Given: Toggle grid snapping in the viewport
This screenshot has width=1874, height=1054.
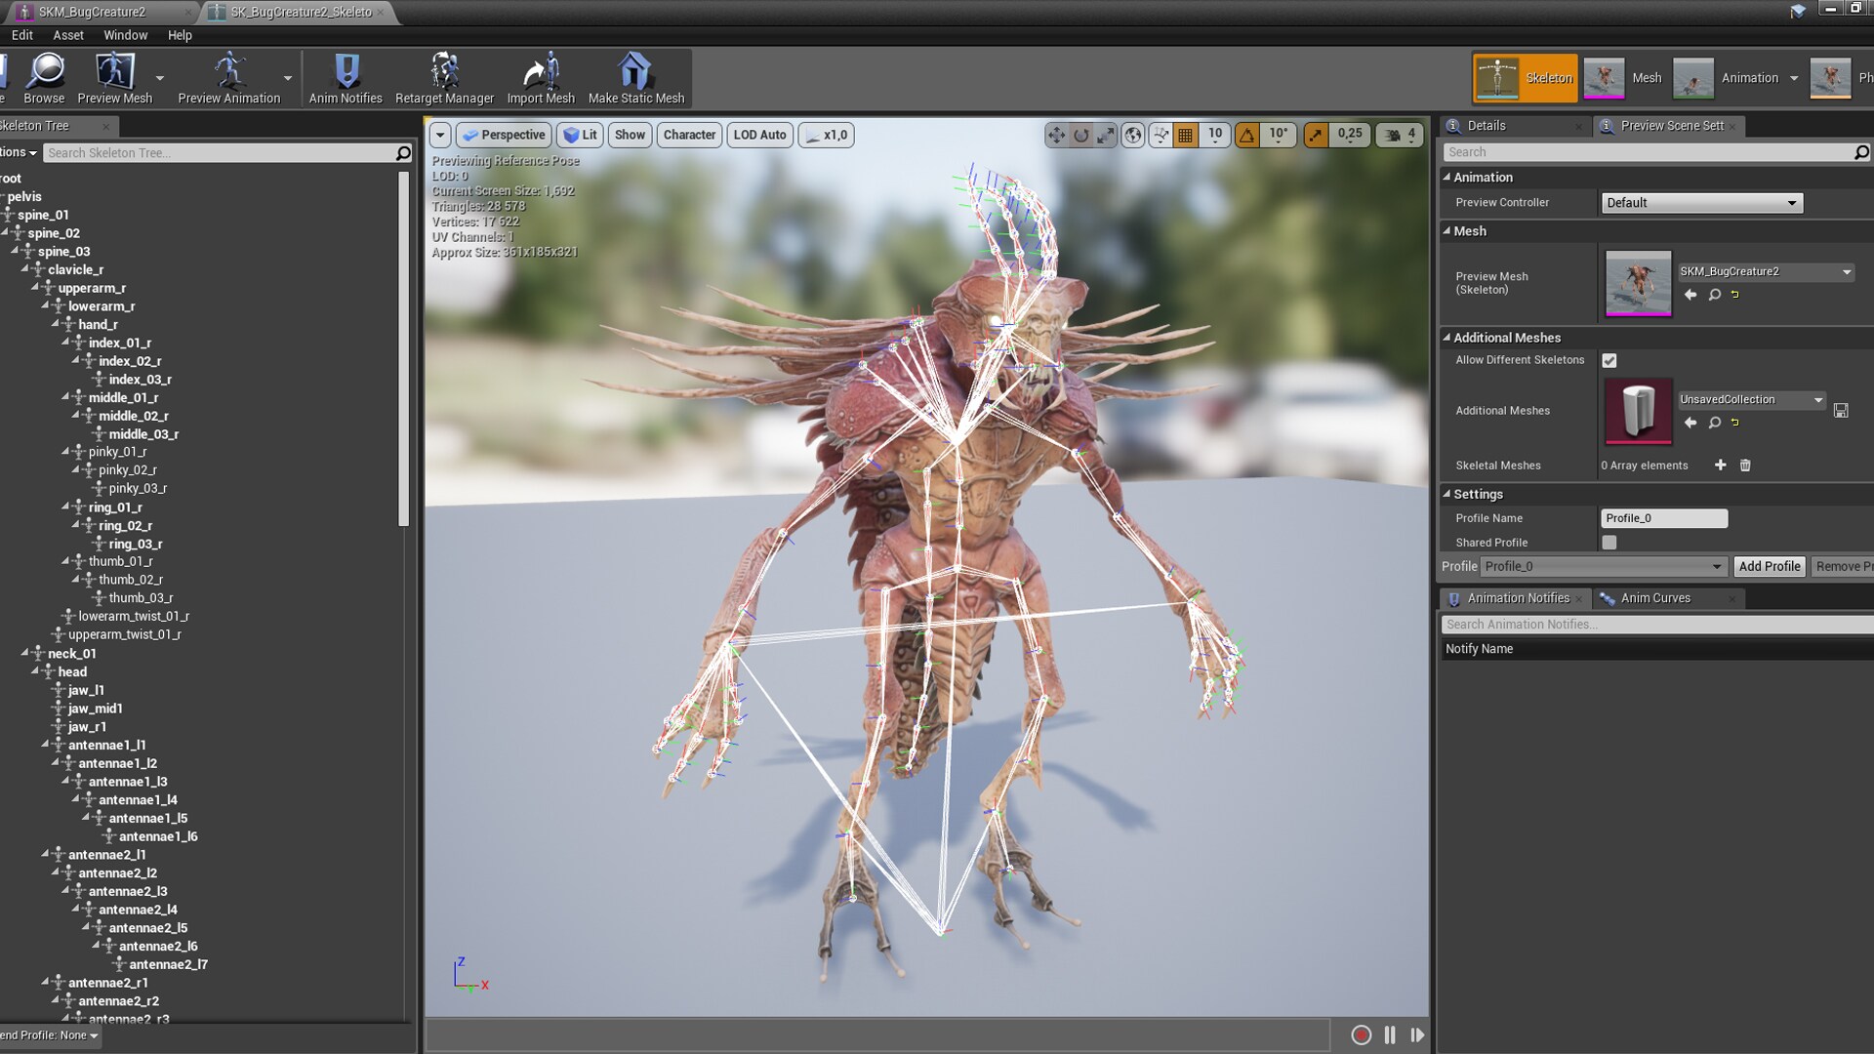Looking at the screenshot, I should (1186, 136).
